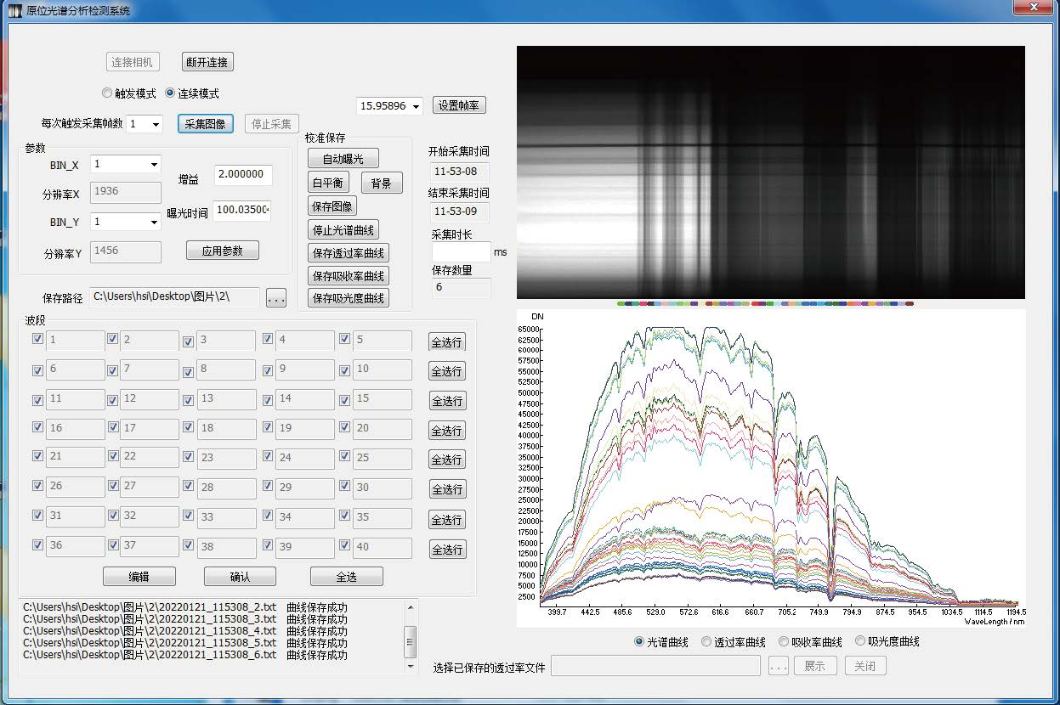Click the 全选行 button for the first band row
This screenshot has height=705, width=1060.
(446, 342)
